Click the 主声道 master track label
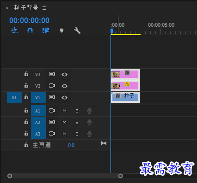This screenshot has width=197, height=183. click(x=42, y=145)
